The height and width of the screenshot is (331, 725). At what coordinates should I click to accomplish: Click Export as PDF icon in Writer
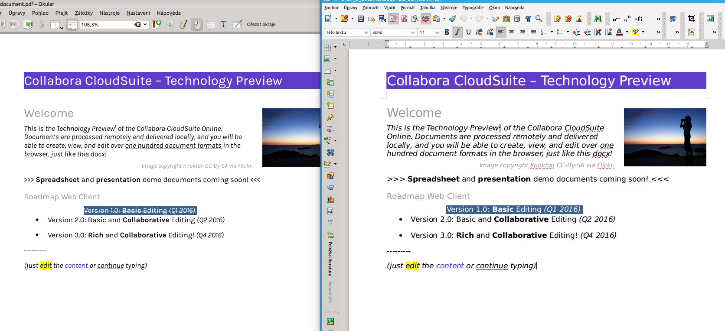pyautogui.click(x=404, y=19)
